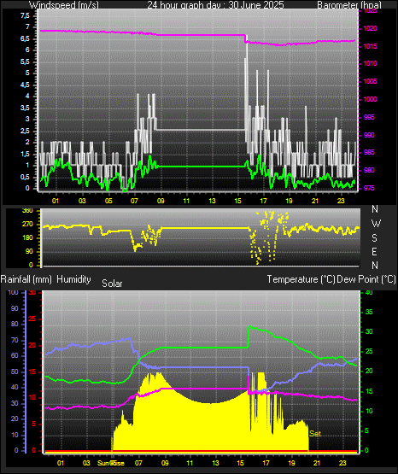The image size is (398, 474).
Task: Click hour 21 on the bottom chart axis
Action: (x=317, y=463)
